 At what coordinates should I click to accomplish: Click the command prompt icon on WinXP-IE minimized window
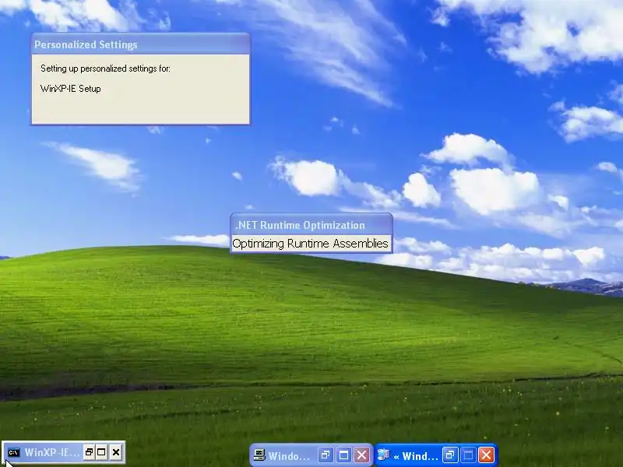click(x=13, y=452)
